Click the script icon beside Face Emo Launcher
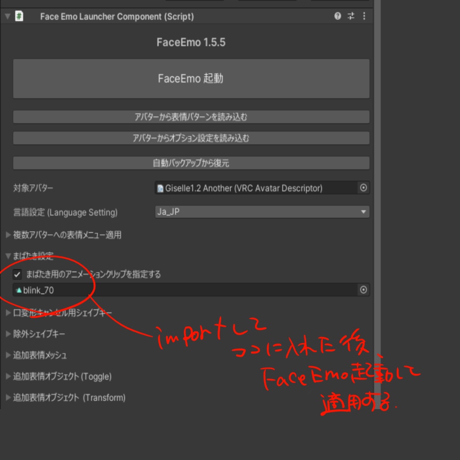This screenshot has height=460, width=460. (x=19, y=16)
